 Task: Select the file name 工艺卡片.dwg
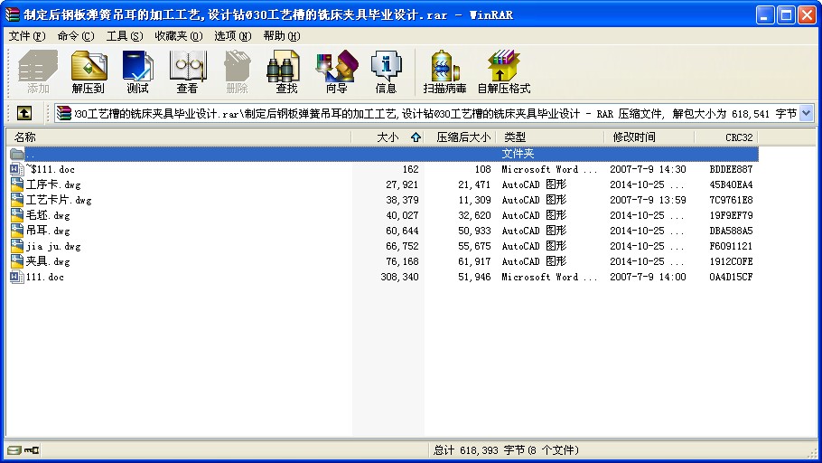coord(59,200)
